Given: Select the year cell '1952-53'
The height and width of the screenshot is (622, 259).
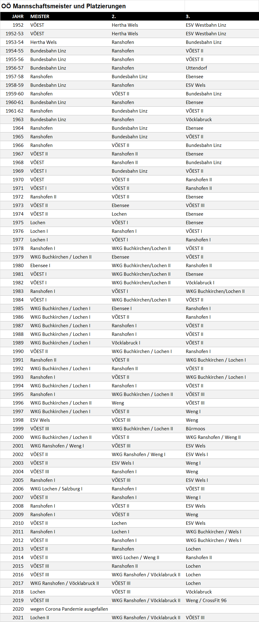Looking at the screenshot, I should tap(14, 34).
